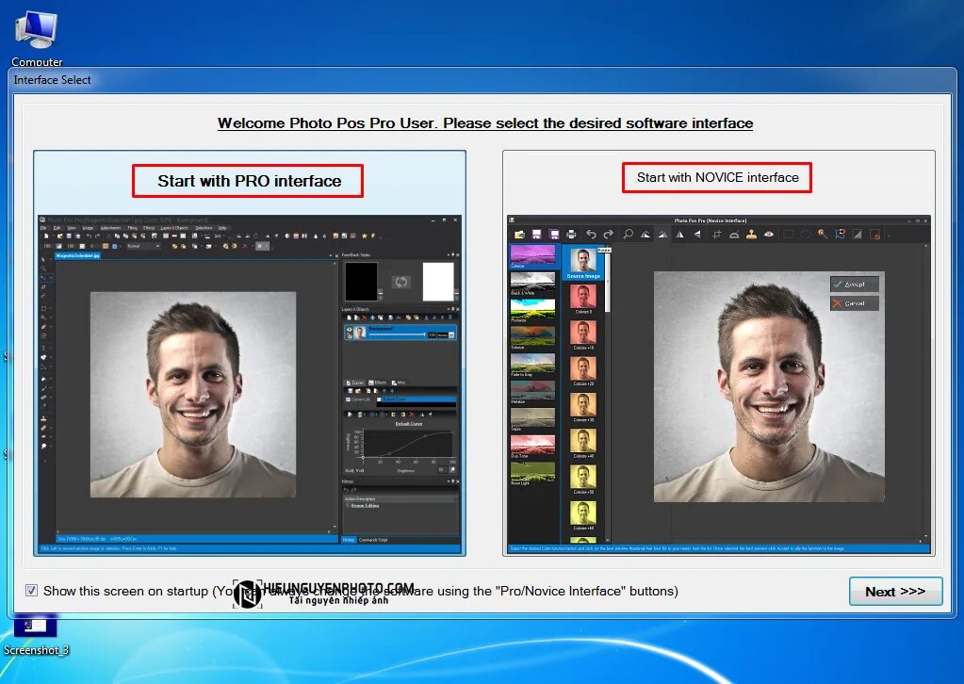Select the Computer desktop icon
The image size is (964, 684).
pos(36,37)
